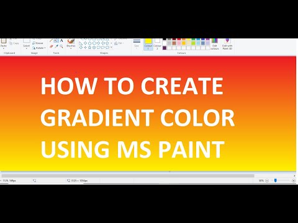Choose the pentagon shape
This screenshot has height=223, width=298.
(x=89, y=43)
